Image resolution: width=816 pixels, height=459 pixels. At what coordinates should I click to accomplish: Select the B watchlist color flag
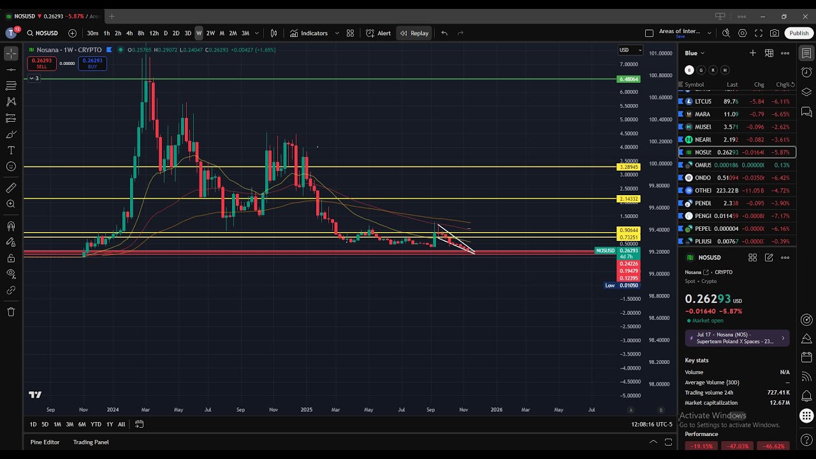tap(689, 70)
